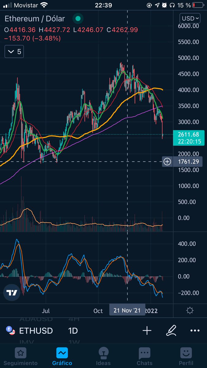Open the Chats tab

(145, 357)
